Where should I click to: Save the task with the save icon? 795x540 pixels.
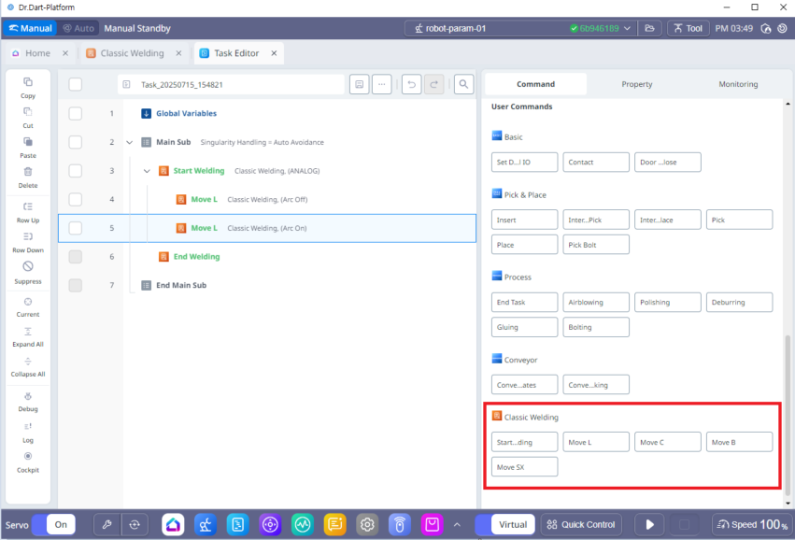click(359, 84)
